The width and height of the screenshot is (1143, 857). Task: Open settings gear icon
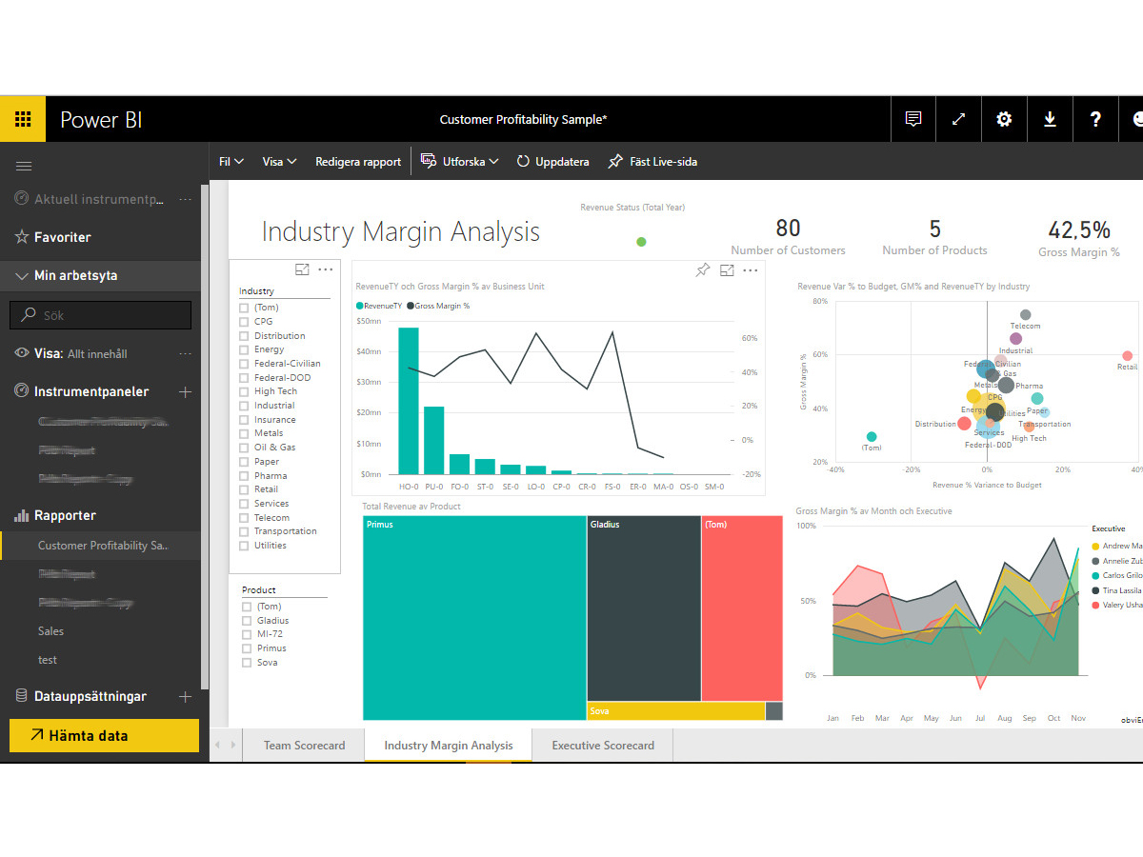click(1004, 119)
